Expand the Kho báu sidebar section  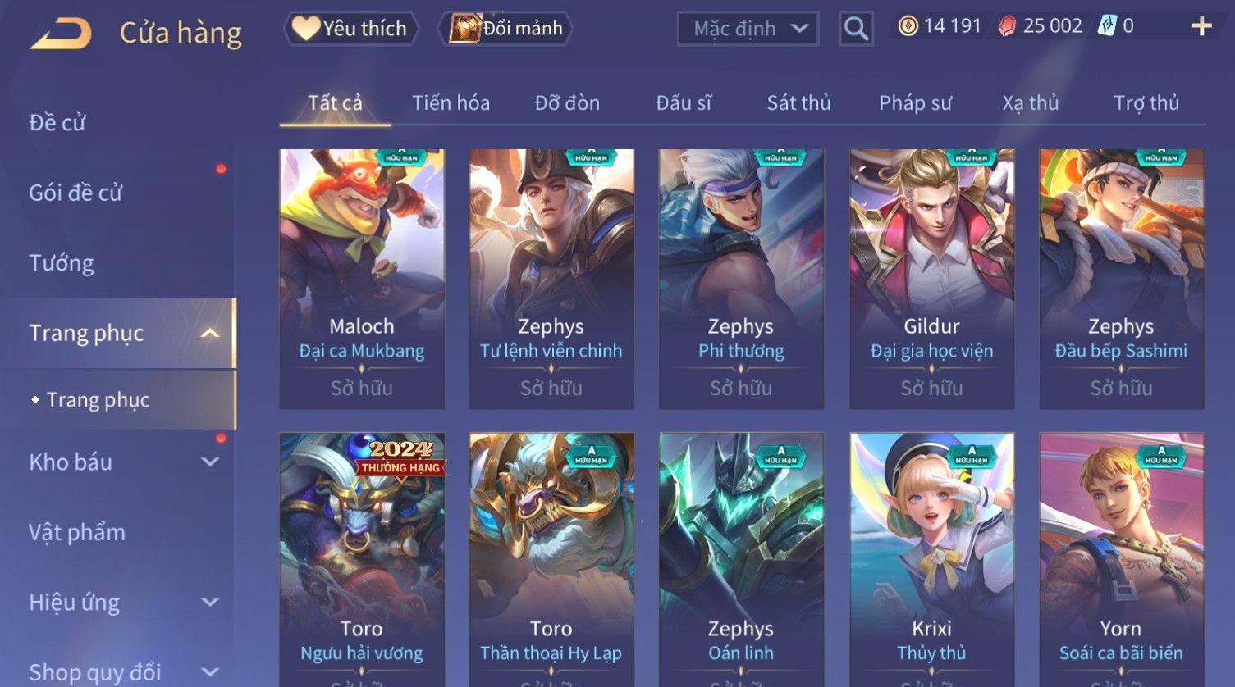(211, 462)
